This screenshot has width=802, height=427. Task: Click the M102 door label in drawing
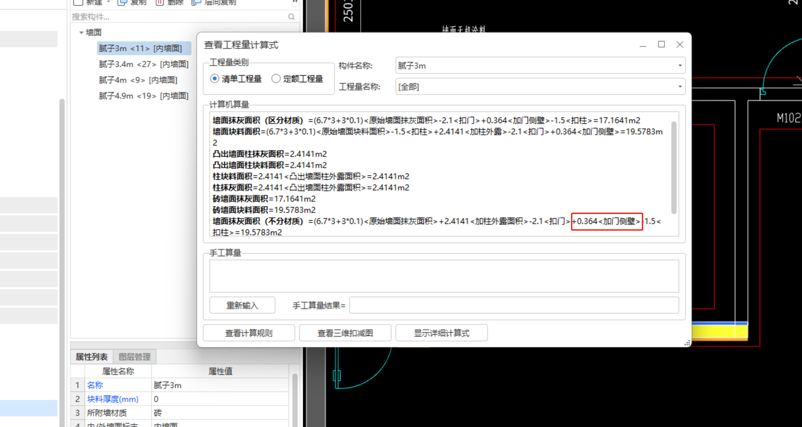click(x=788, y=118)
